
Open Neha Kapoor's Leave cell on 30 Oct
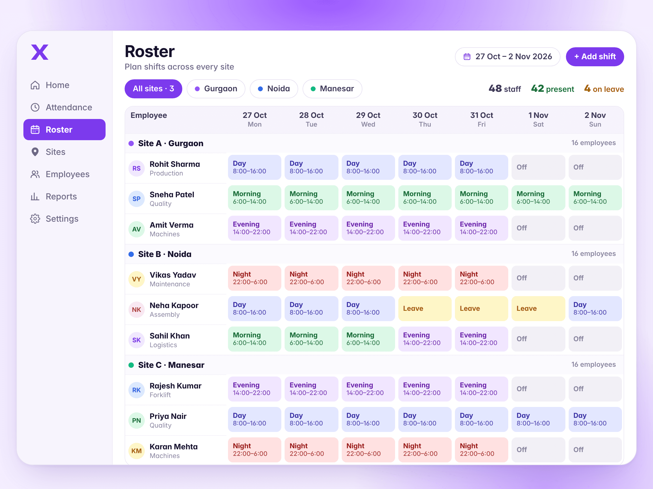(424, 308)
